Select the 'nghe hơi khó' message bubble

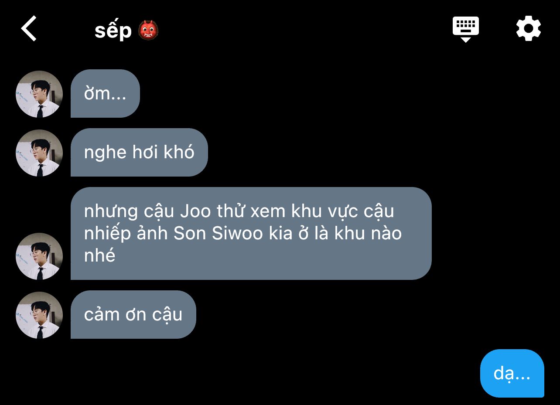click(139, 153)
